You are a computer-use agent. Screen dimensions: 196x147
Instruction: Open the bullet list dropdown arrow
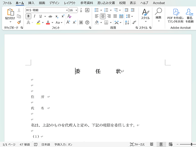[x=101, y=10]
